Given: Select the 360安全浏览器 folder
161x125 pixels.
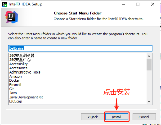Looking at the screenshot, I should pyautogui.click(x=22, y=56).
